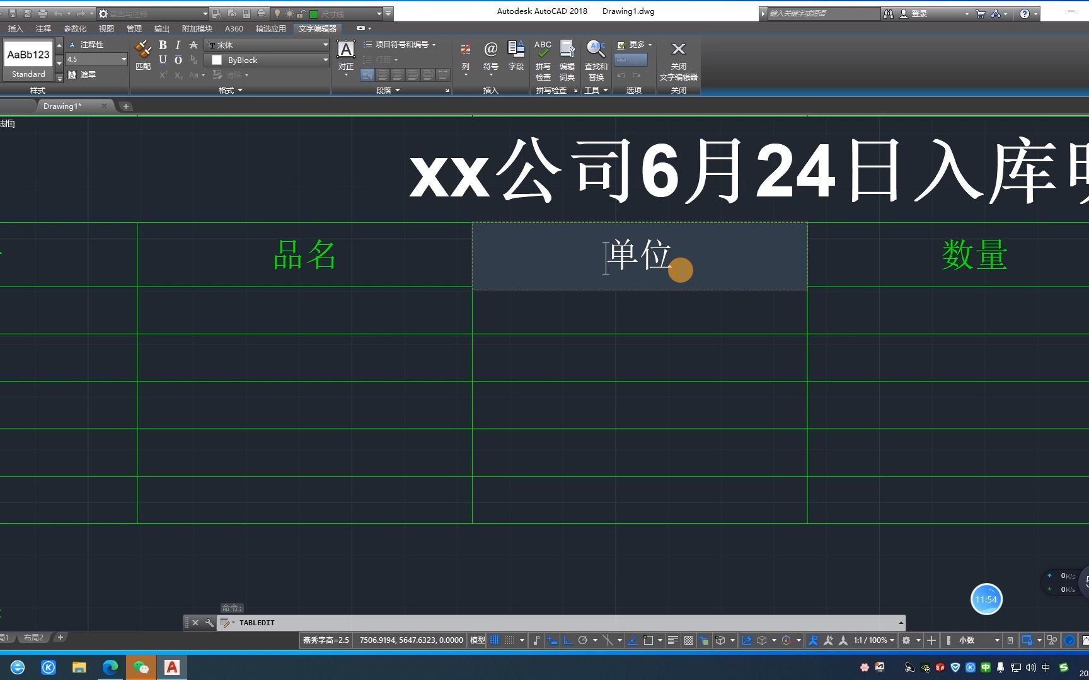The width and height of the screenshot is (1089, 680).
Task: Open the Manage (管理) ribbon tab
Action: [134, 28]
